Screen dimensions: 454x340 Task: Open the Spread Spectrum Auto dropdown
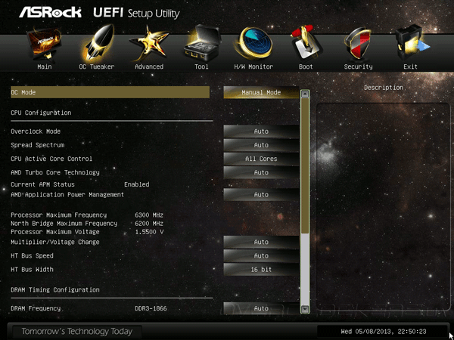[x=261, y=145]
